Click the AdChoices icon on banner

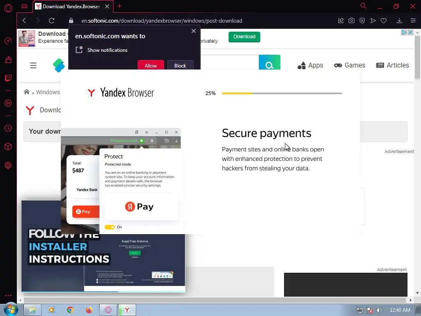coord(404,33)
